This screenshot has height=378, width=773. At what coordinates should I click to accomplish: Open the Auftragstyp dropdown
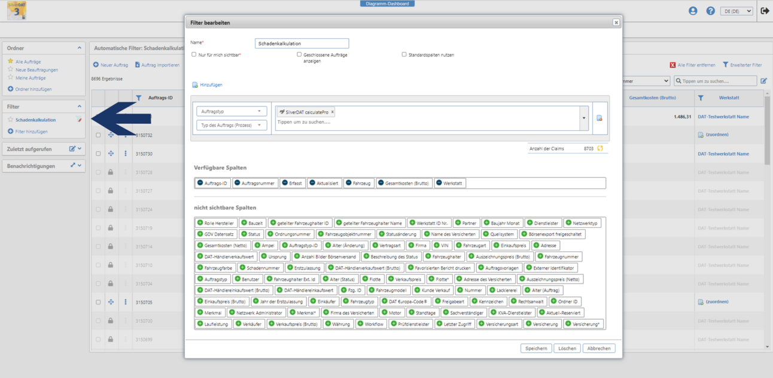click(x=232, y=111)
